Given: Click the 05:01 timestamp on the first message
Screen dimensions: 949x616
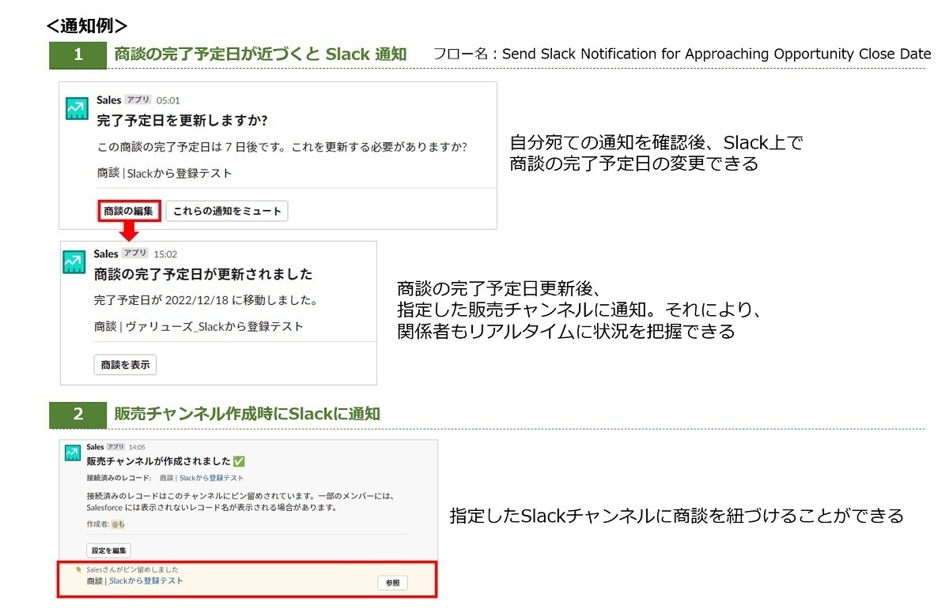Looking at the screenshot, I should [168, 100].
